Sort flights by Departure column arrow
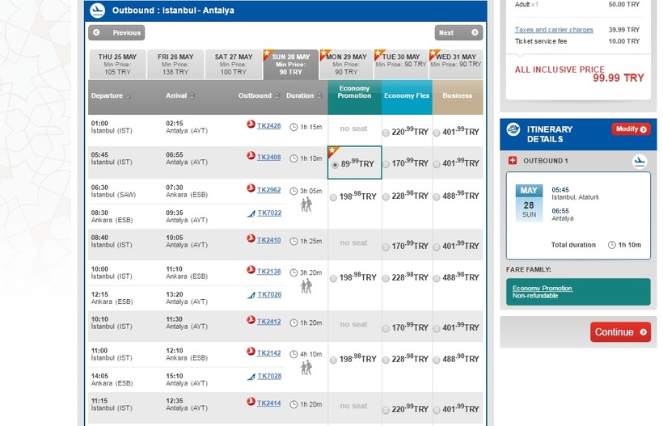This screenshot has height=426, width=663. click(129, 96)
